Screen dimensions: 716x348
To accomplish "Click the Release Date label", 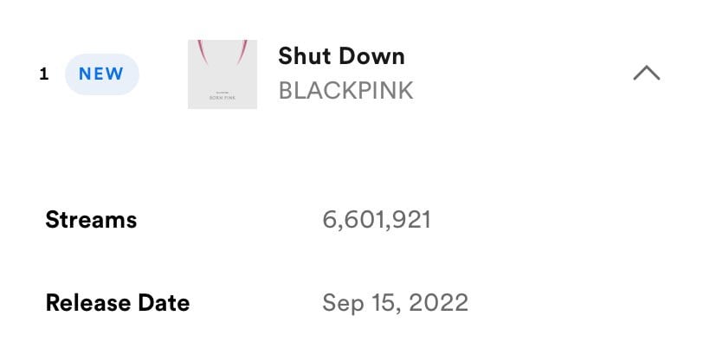I will pyautogui.click(x=118, y=302).
